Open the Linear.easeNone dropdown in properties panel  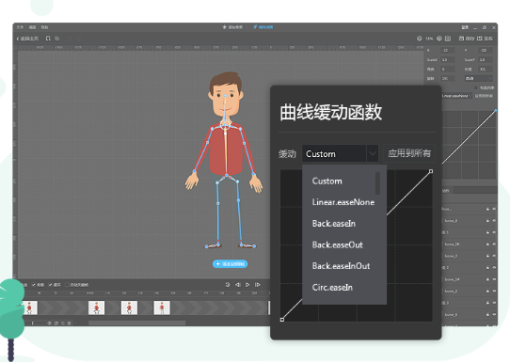pyautogui.click(x=456, y=96)
